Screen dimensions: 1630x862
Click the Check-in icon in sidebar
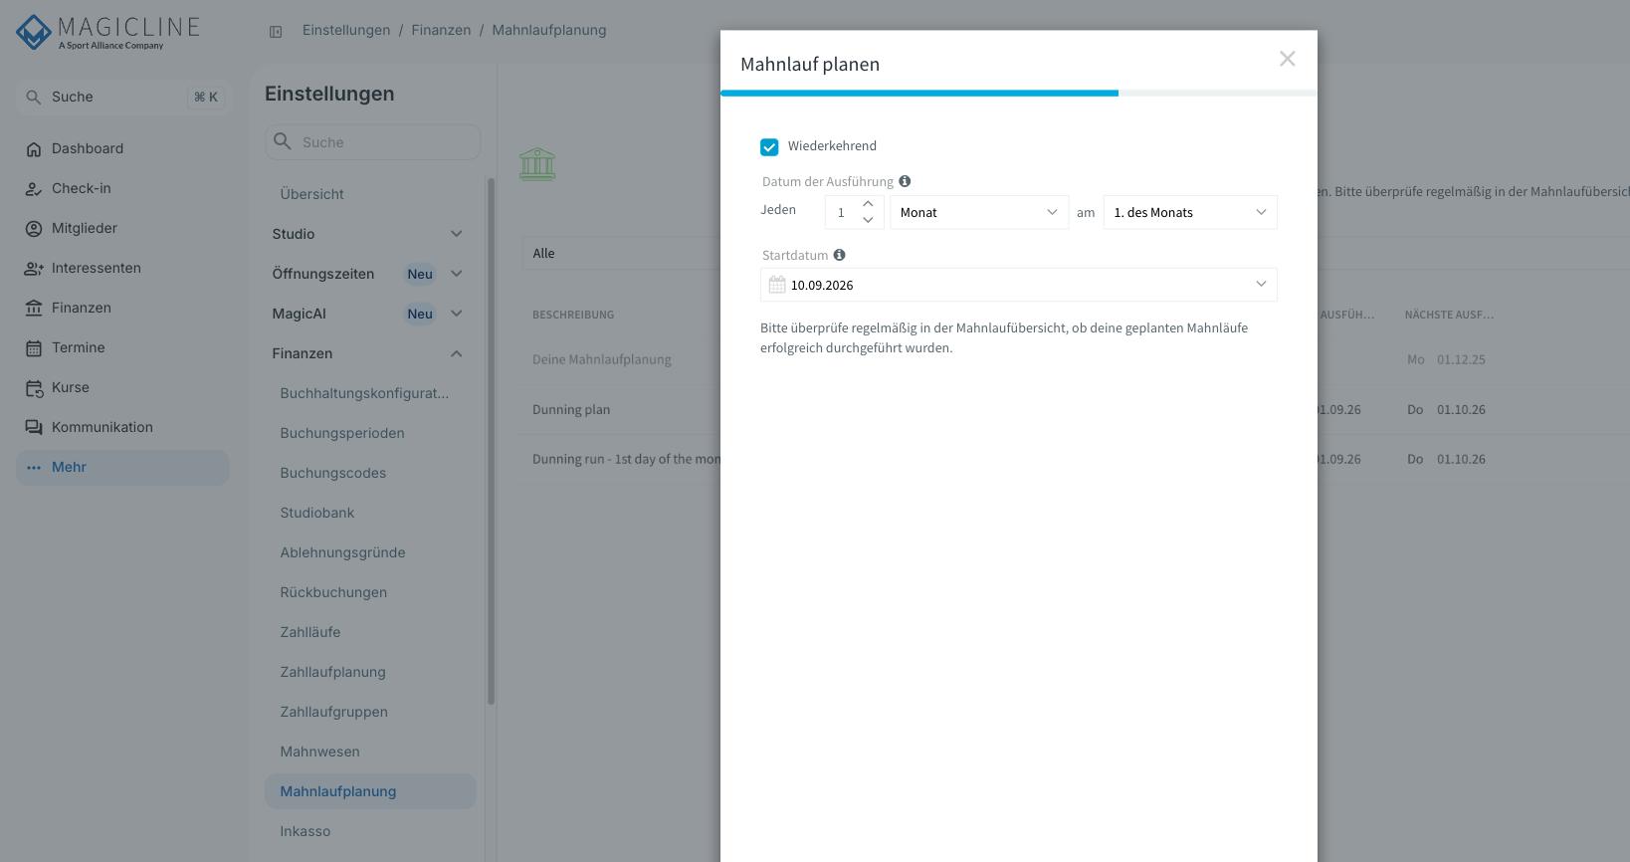click(34, 189)
